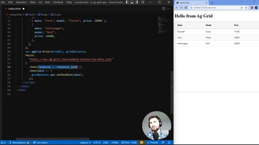Open the File menu
The image size is (259, 145).
3,2
